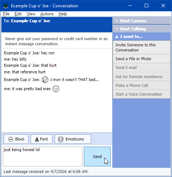Image resolution: width=172 pixels, height=177 pixels.
Task: Send the typed message
Action: pos(97,157)
